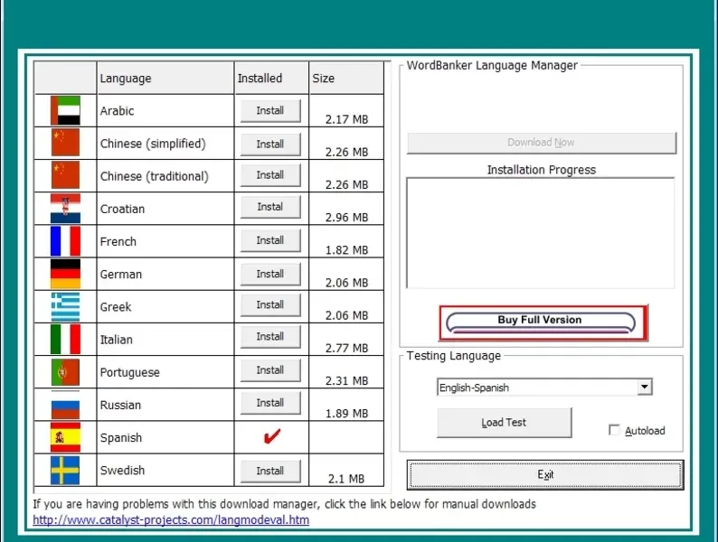Install the Chinese (simplified) language
The height and width of the screenshot is (542, 718).
[x=270, y=144]
